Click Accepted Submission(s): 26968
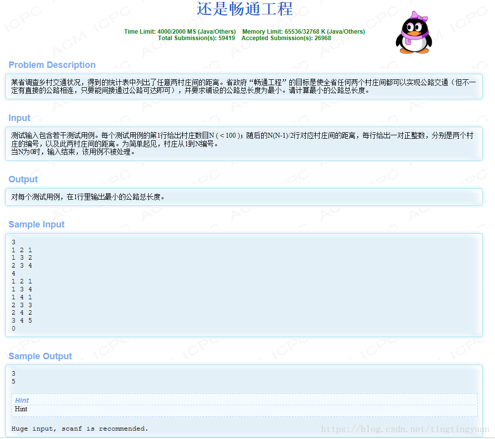 286,38
